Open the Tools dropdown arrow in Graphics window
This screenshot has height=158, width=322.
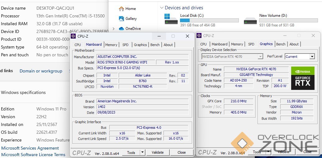click(268, 152)
